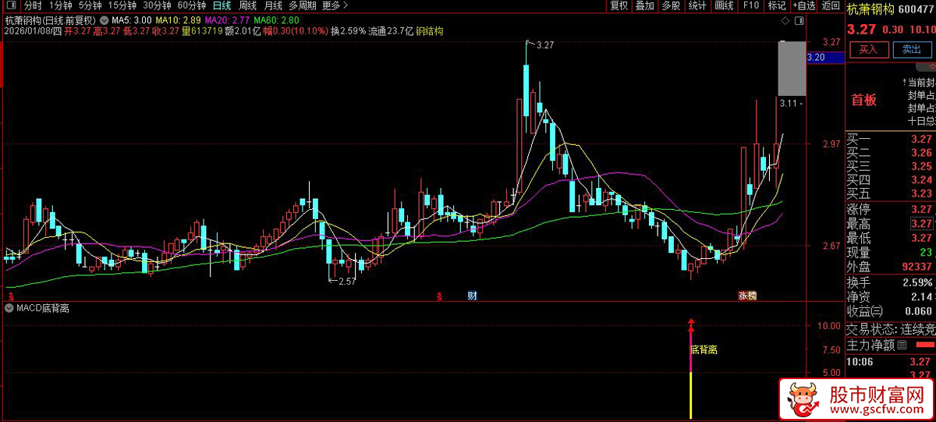Select the 买五 bid price 3.23

tap(922, 193)
